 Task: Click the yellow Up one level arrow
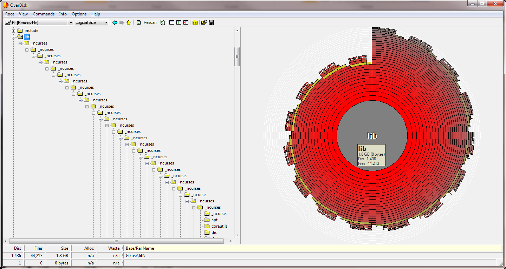[129, 22]
